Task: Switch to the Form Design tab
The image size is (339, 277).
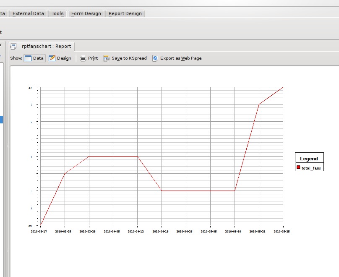Action: 86,13
